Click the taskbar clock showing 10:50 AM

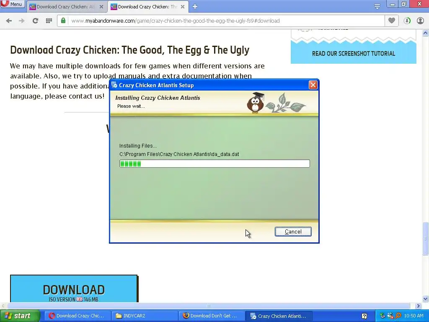[x=413, y=316]
